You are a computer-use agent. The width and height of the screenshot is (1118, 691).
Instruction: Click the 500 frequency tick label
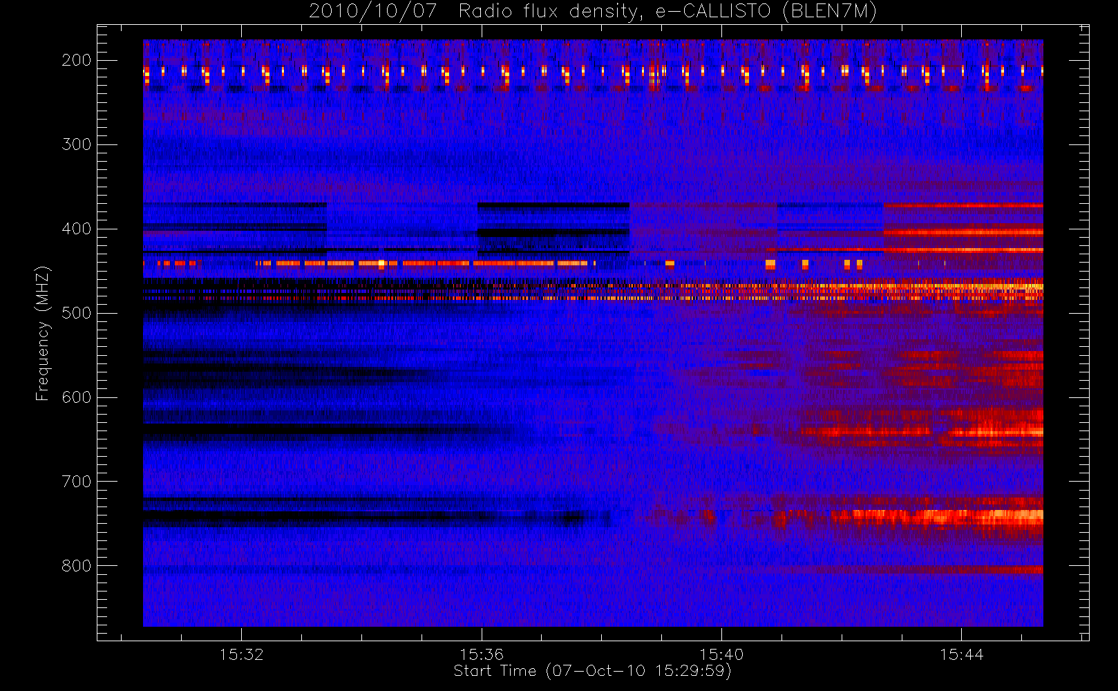coord(77,313)
